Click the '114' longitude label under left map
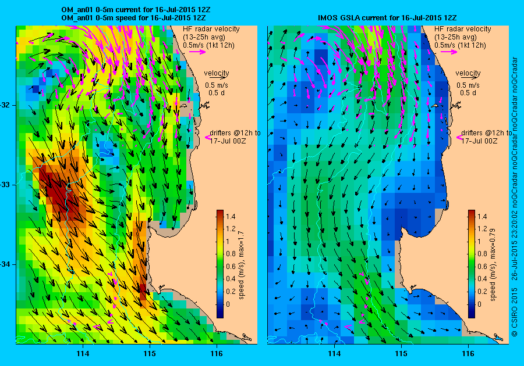The height and width of the screenshot is (366, 524). tap(83, 354)
